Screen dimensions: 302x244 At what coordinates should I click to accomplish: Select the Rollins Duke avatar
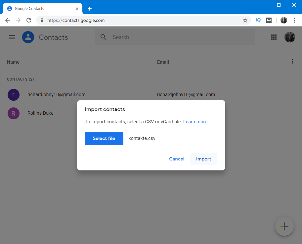14,113
